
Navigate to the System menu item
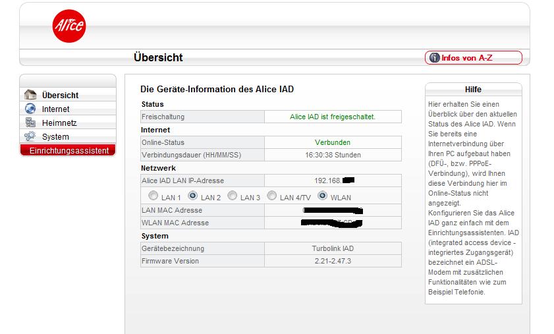(x=55, y=137)
